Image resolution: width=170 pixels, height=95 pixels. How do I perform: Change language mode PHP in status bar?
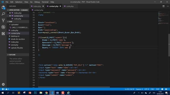click(x=158, y=89)
